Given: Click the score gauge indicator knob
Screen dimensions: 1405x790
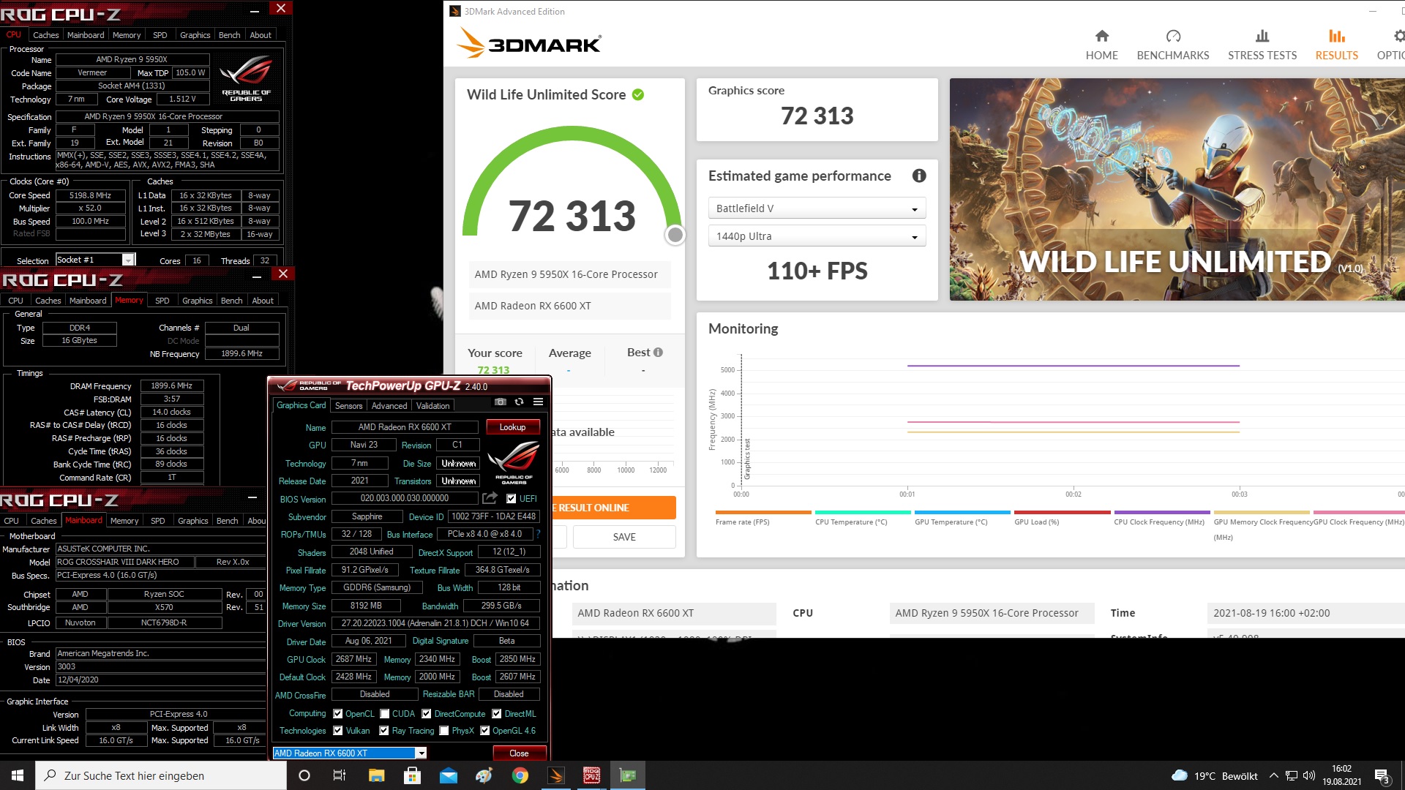Looking at the screenshot, I should pyautogui.click(x=675, y=235).
